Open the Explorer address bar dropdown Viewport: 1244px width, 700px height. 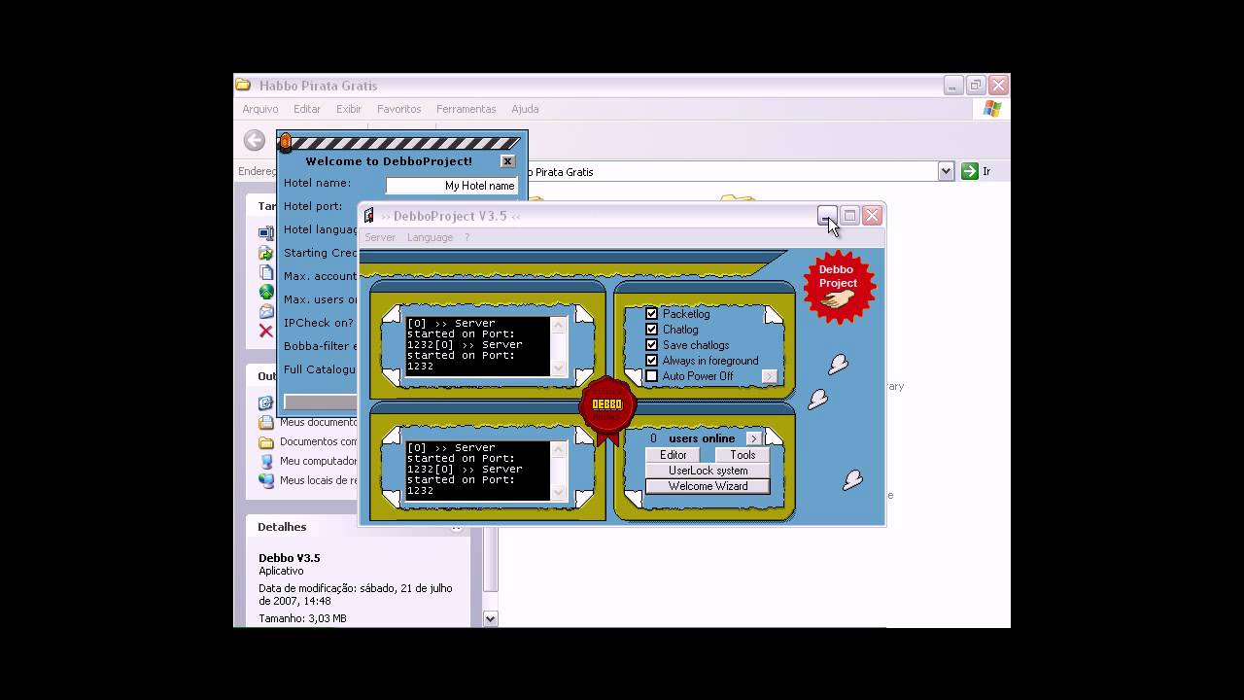tap(946, 171)
